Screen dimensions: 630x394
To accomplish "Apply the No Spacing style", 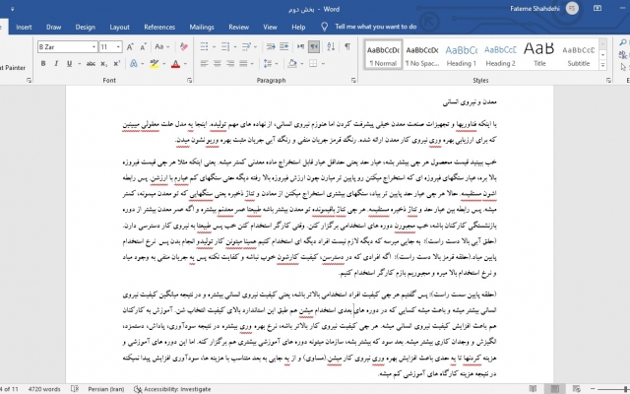I will pos(422,55).
